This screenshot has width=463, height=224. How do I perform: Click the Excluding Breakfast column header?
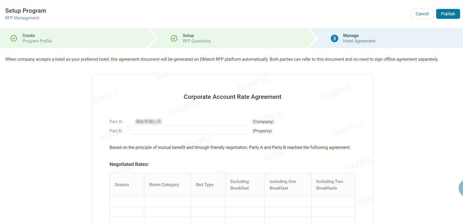pos(245,185)
